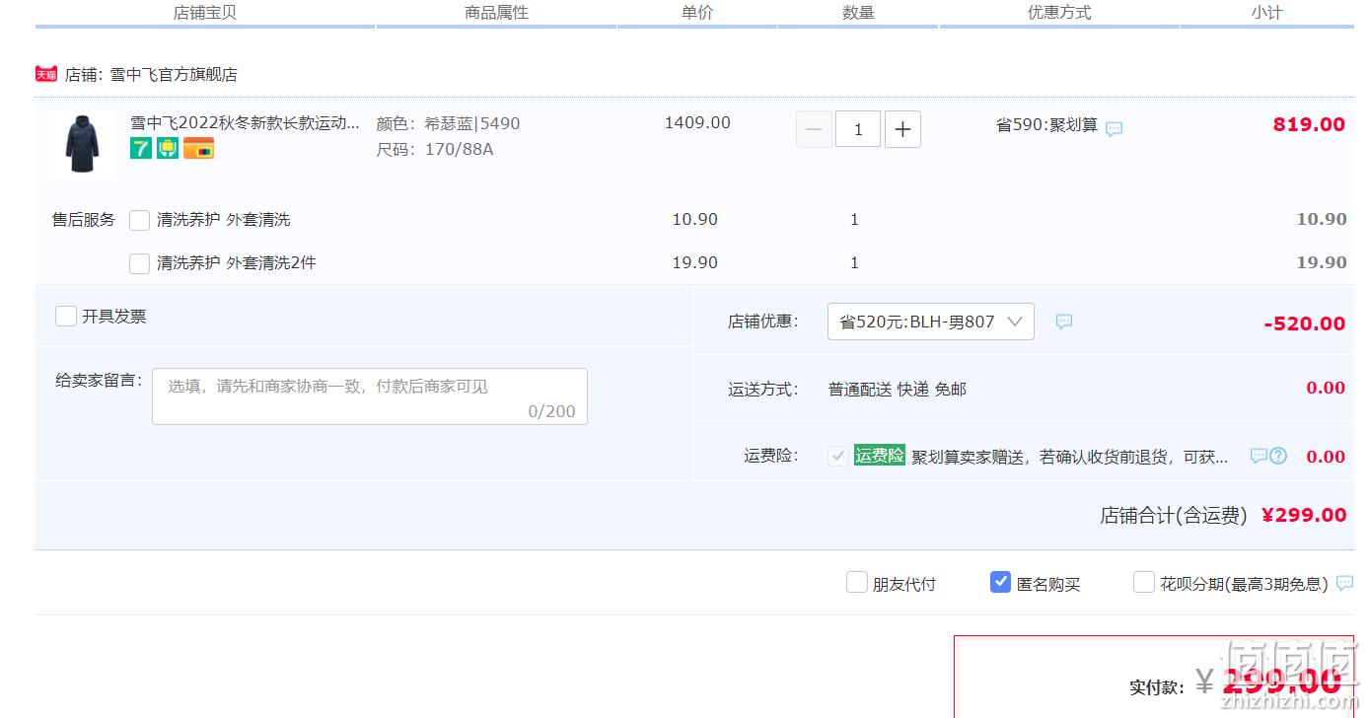Check the 清洗养护 外套清洗 service checkbox
Viewport: 1368px width, 718px height.
[140, 220]
